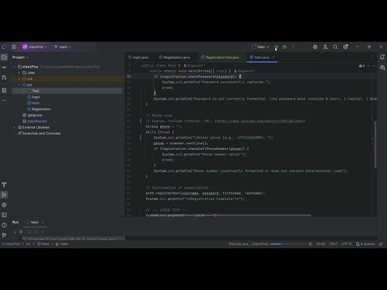Viewport: 387px width, 290px height.
Task: Open the Main run configuration dropdown
Action: tap(261, 47)
